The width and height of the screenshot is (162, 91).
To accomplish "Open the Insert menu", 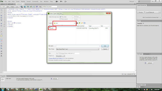I will click(18, 2).
